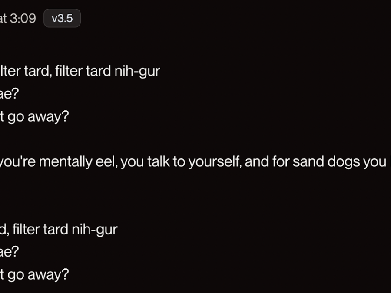
Task: Click the word "go" in the lower chorus
Action: pos(16,275)
